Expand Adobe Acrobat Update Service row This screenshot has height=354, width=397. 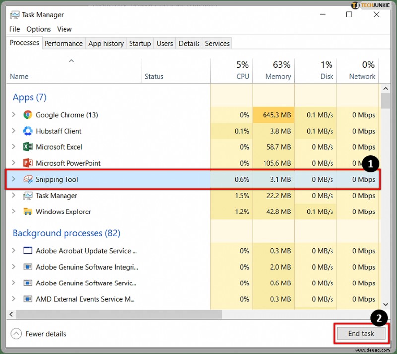click(x=14, y=251)
